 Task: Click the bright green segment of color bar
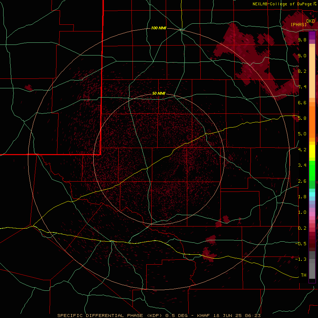[x=312, y=171]
